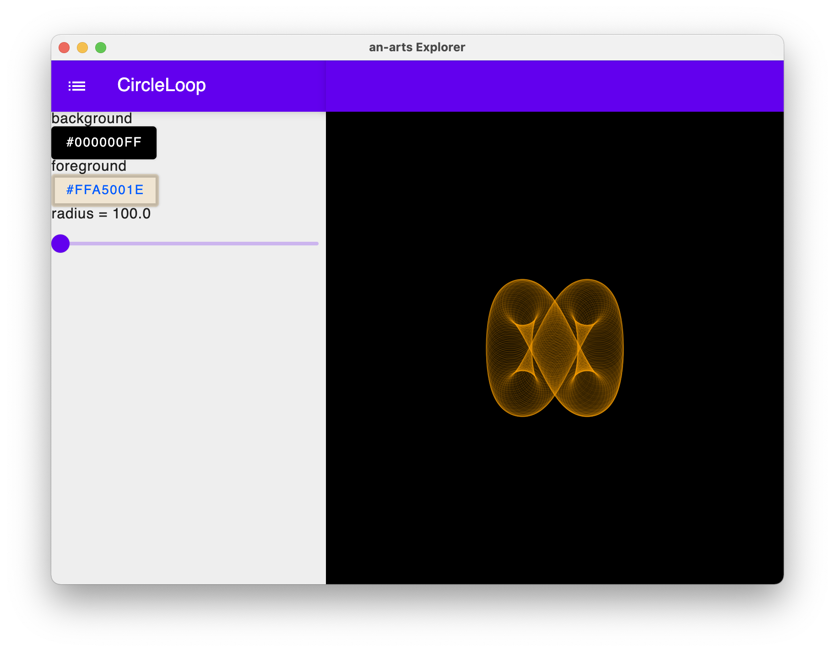Click the CircleLoop title in app bar
This screenshot has width=835, height=652.
click(161, 85)
